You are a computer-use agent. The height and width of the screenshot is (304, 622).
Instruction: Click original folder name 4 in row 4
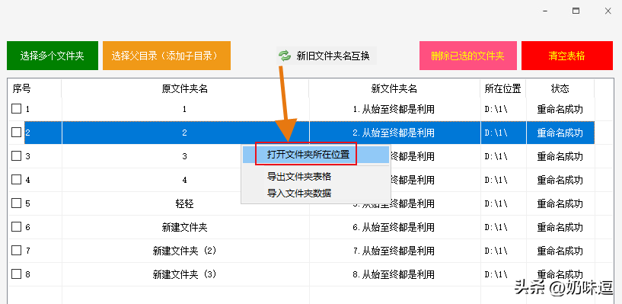[184, 180]
